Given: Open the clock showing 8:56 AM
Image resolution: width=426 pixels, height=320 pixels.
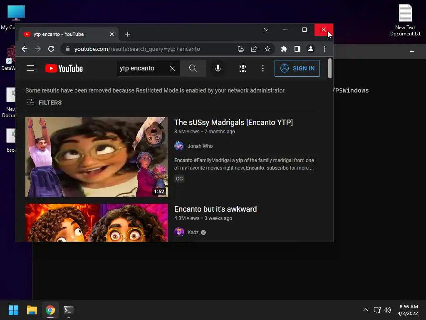Looking at the screenshot, I should click(408, 310).
